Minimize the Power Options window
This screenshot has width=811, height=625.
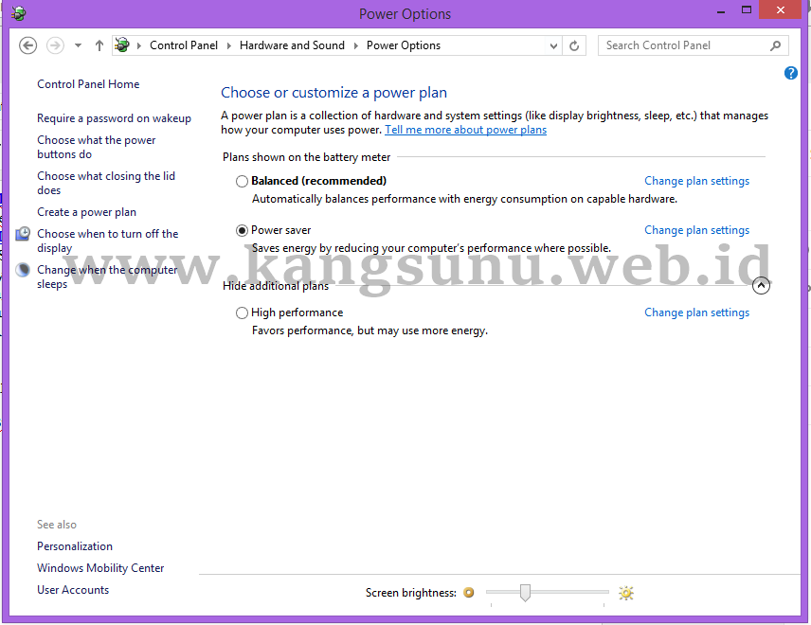coord(720,10)
